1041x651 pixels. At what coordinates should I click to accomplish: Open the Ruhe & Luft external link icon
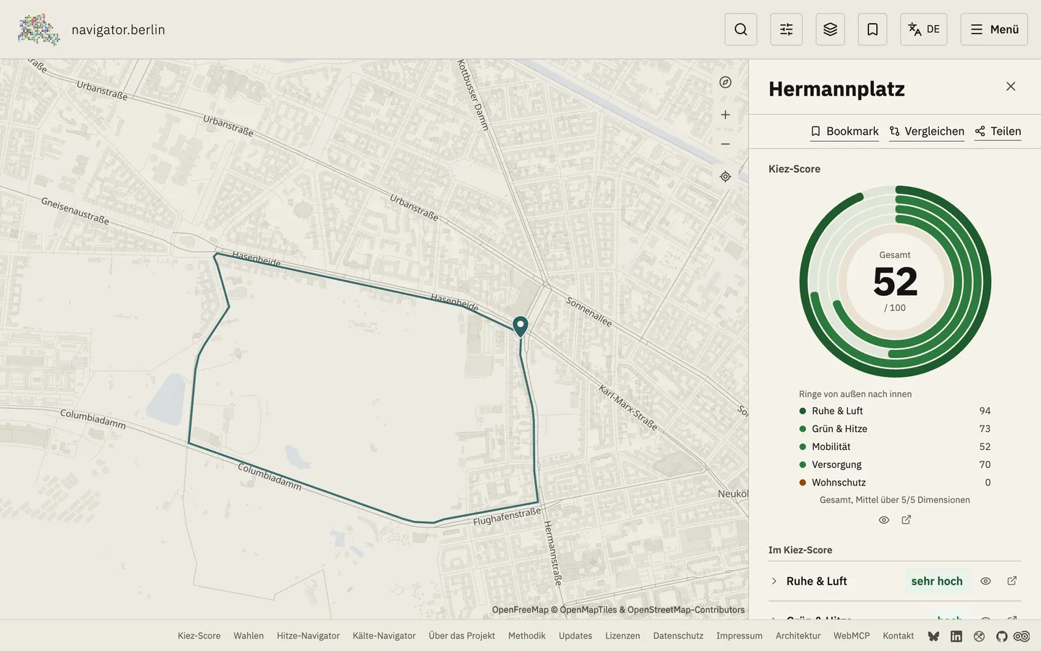pos(1012,581)
